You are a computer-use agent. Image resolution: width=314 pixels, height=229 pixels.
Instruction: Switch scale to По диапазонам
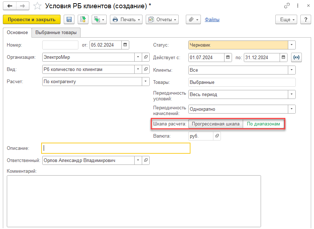pyautogui.click(x=264, y=124)
